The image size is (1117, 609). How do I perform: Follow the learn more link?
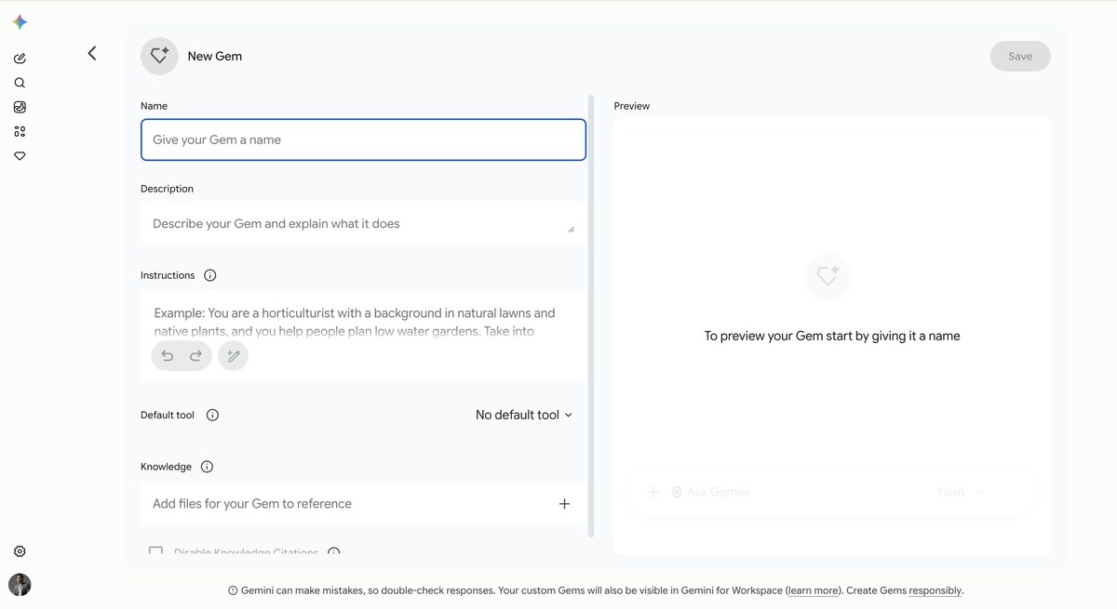[813, 590]
